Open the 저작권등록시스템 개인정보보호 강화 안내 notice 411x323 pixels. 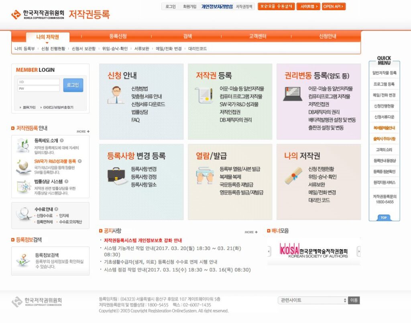[x=143, y=240]
